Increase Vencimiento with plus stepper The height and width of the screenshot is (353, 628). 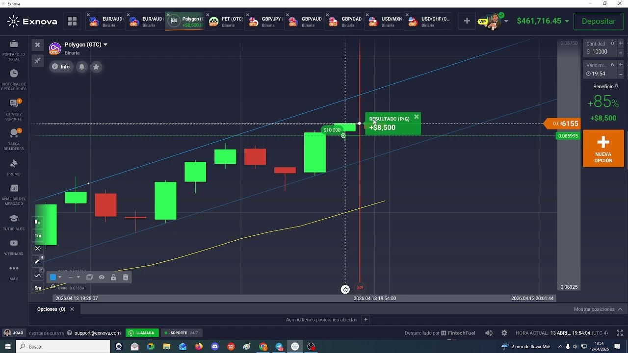click(621, 65)
